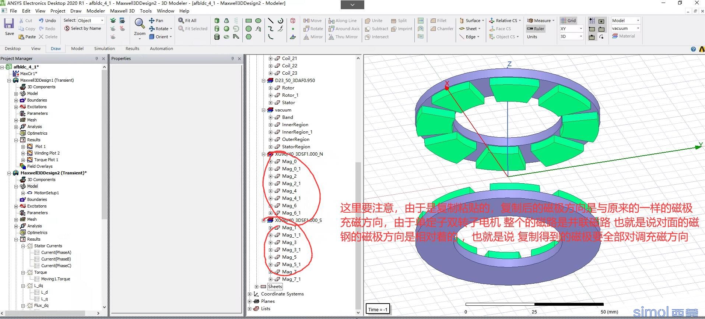Viewport: 705px width, 319px height.
Task: Select Torque Plot 1 in the project tree
Action: 46,160
